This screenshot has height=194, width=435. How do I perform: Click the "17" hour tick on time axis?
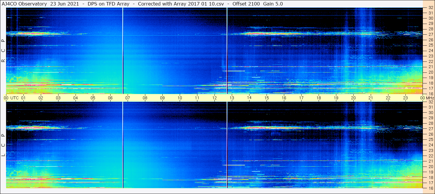click(301, 98)
